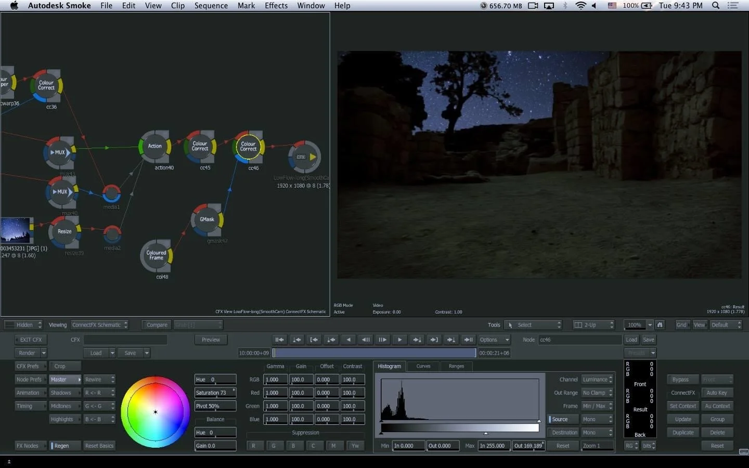Open Spotlight search in the menu bar
Viewport: 749px width, 468px height.
click(x=716, y=6)
